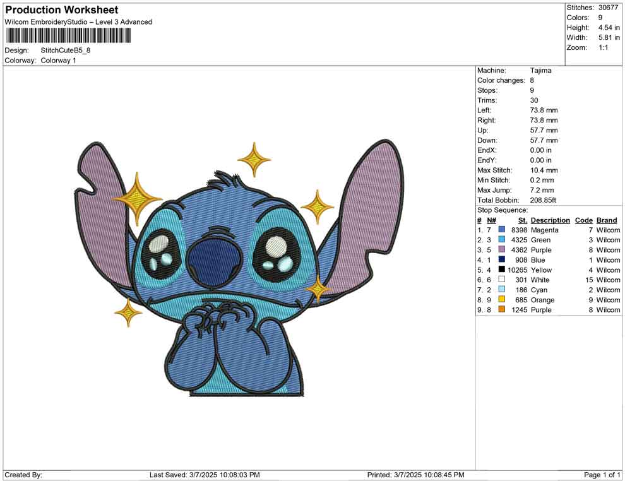Click the Magenta color swatch in stop 1
This screenshot has width=625, height=481.
pyautogui.click(x=502, y=230)
